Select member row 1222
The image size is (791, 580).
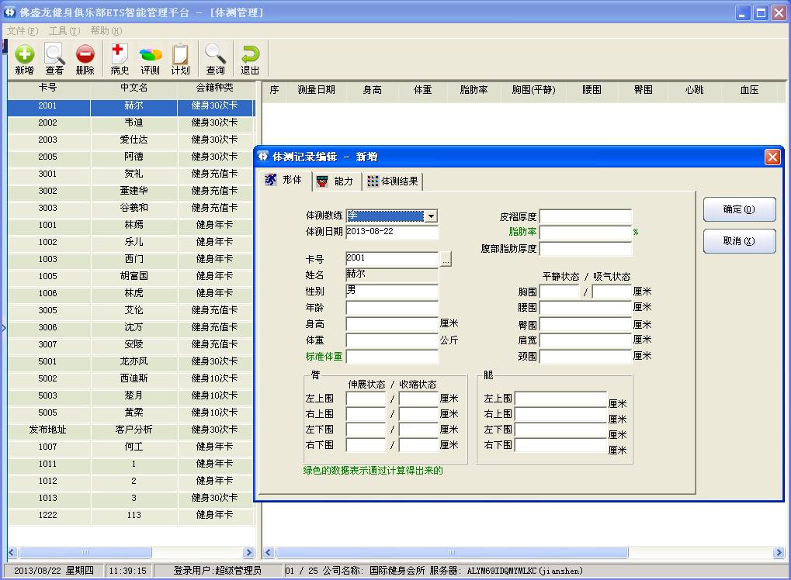coord(131,515)
